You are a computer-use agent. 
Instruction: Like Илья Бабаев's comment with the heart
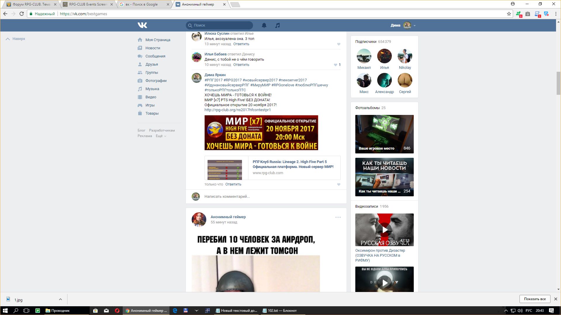335,65
